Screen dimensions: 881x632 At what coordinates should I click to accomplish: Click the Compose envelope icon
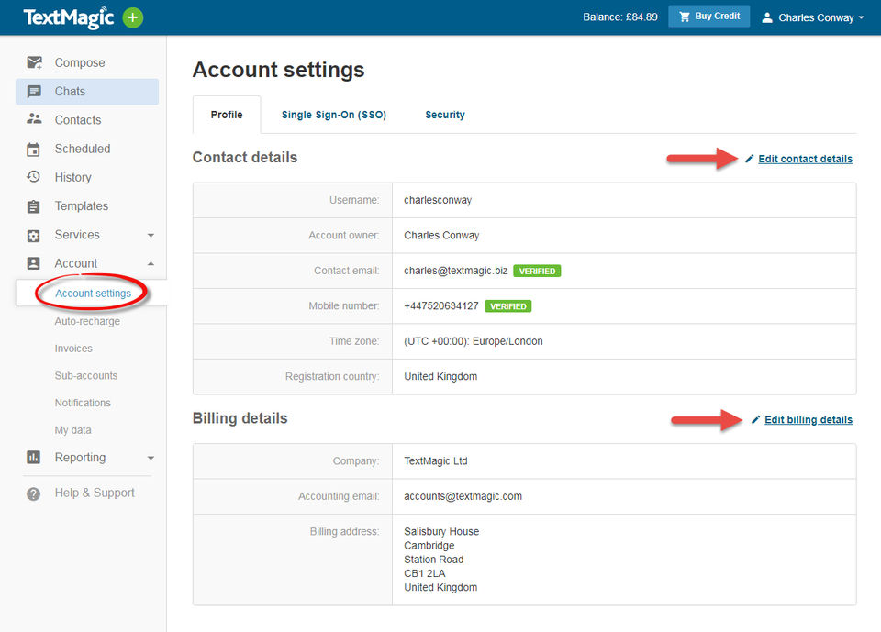coord(34,62)
